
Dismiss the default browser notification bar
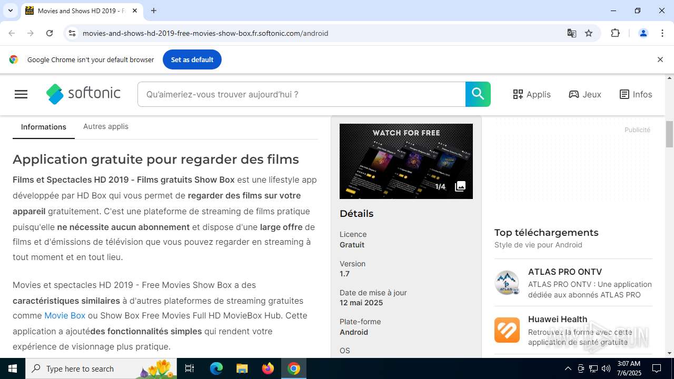tap(660, 59)
